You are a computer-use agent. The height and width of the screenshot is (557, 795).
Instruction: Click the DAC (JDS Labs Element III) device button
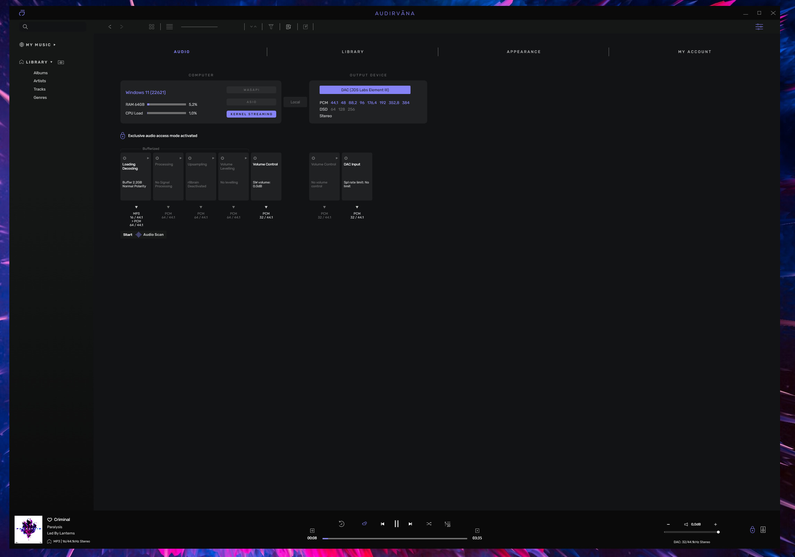pyautogui.click(x=365, y=90)
